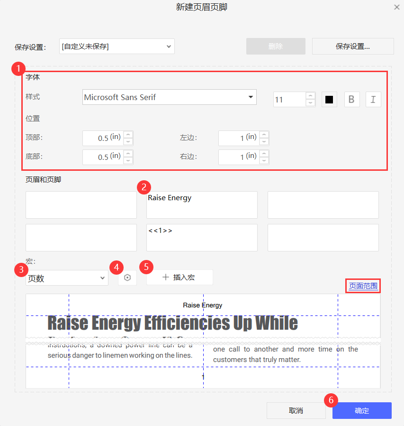
Task: Open the black font color swatch
Action: tap(329, 100)
